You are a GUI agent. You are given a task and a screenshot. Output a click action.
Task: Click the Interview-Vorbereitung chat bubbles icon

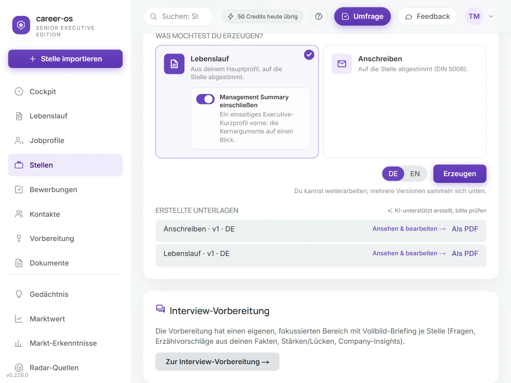point(160,309)
